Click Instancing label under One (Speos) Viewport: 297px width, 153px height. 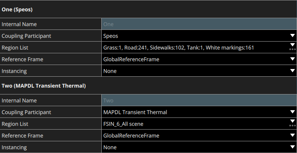pyautogui.click(x=14, y=71)
